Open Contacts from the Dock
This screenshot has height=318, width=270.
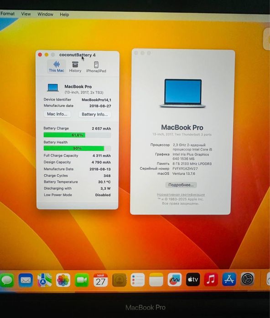pos(119,280)
